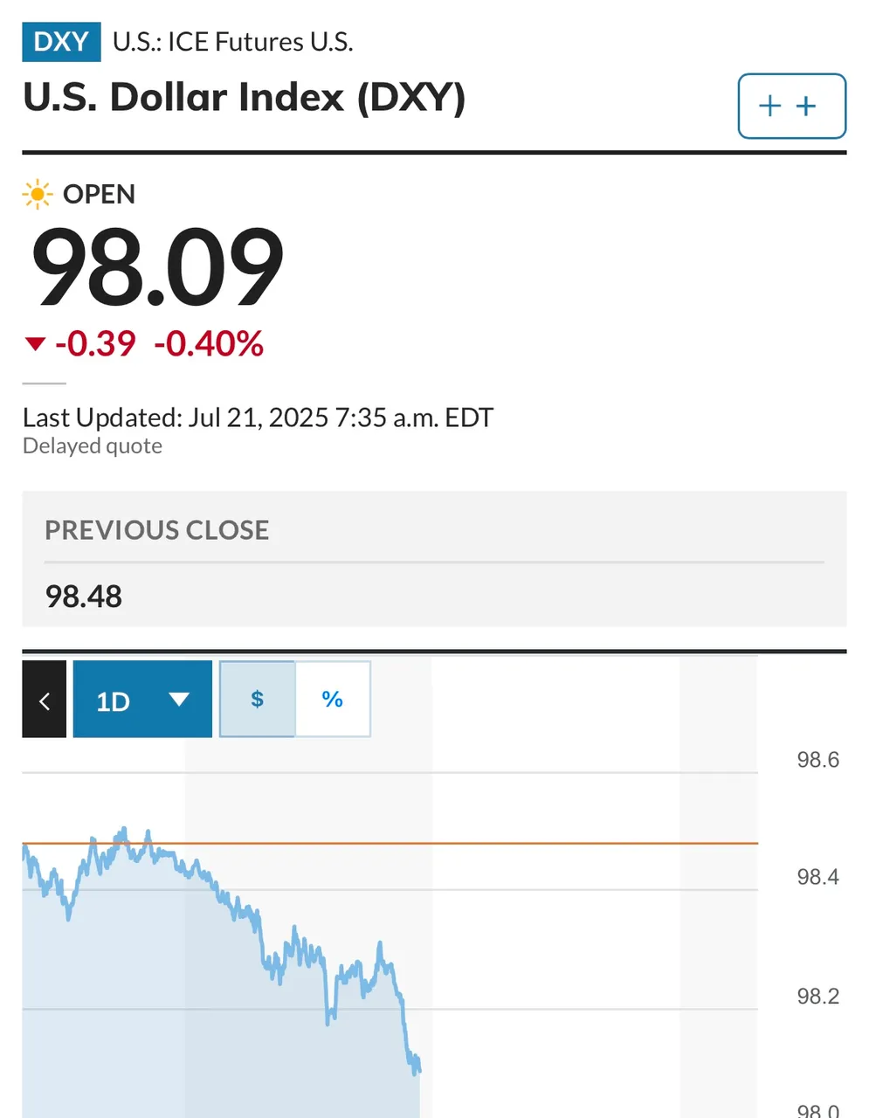Switch chart to percent change mode
Image resolution: width=869 pixels, height=1118 pixels.
[x=333, y=699]
